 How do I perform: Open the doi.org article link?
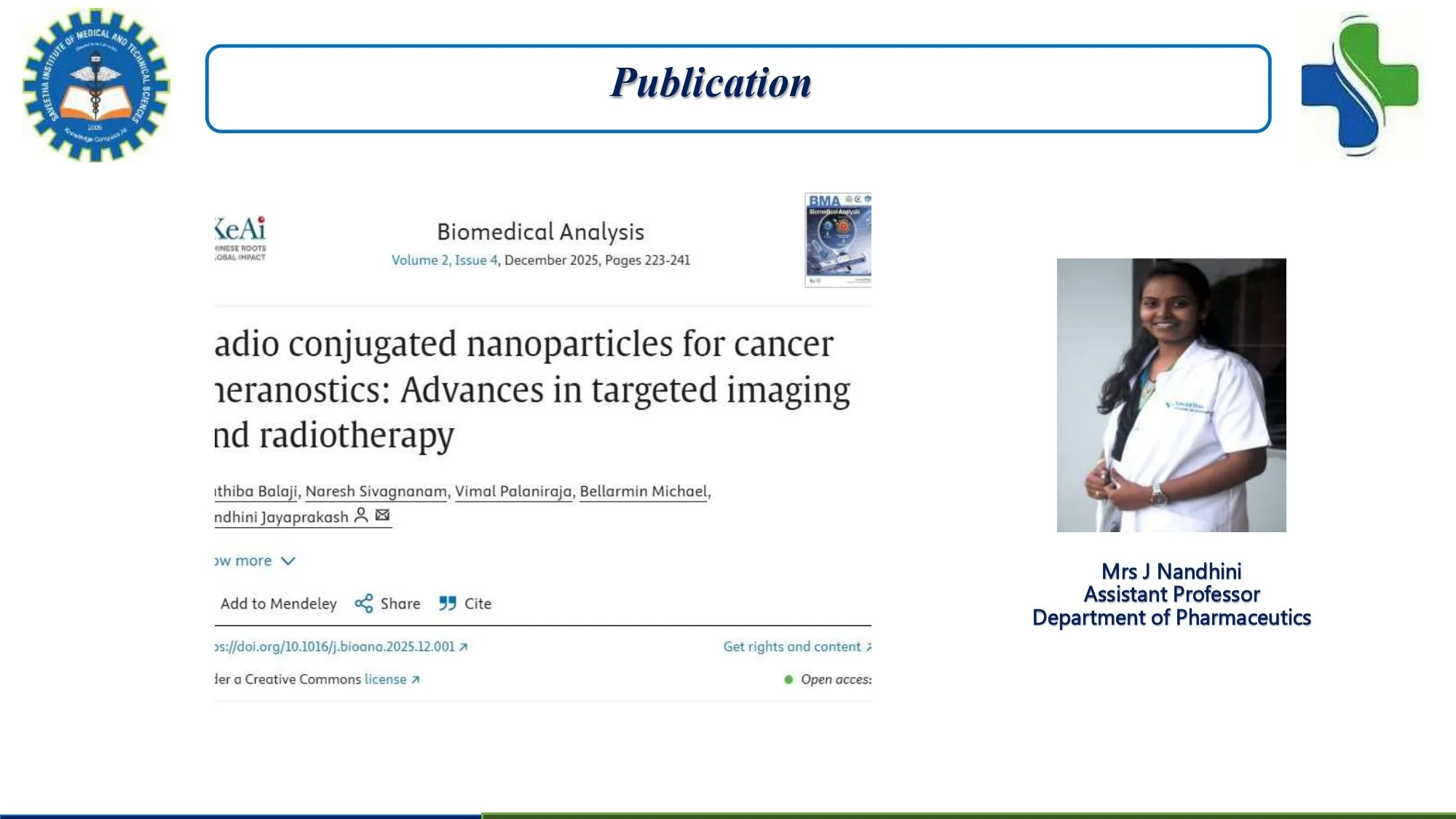pos(340,646)
